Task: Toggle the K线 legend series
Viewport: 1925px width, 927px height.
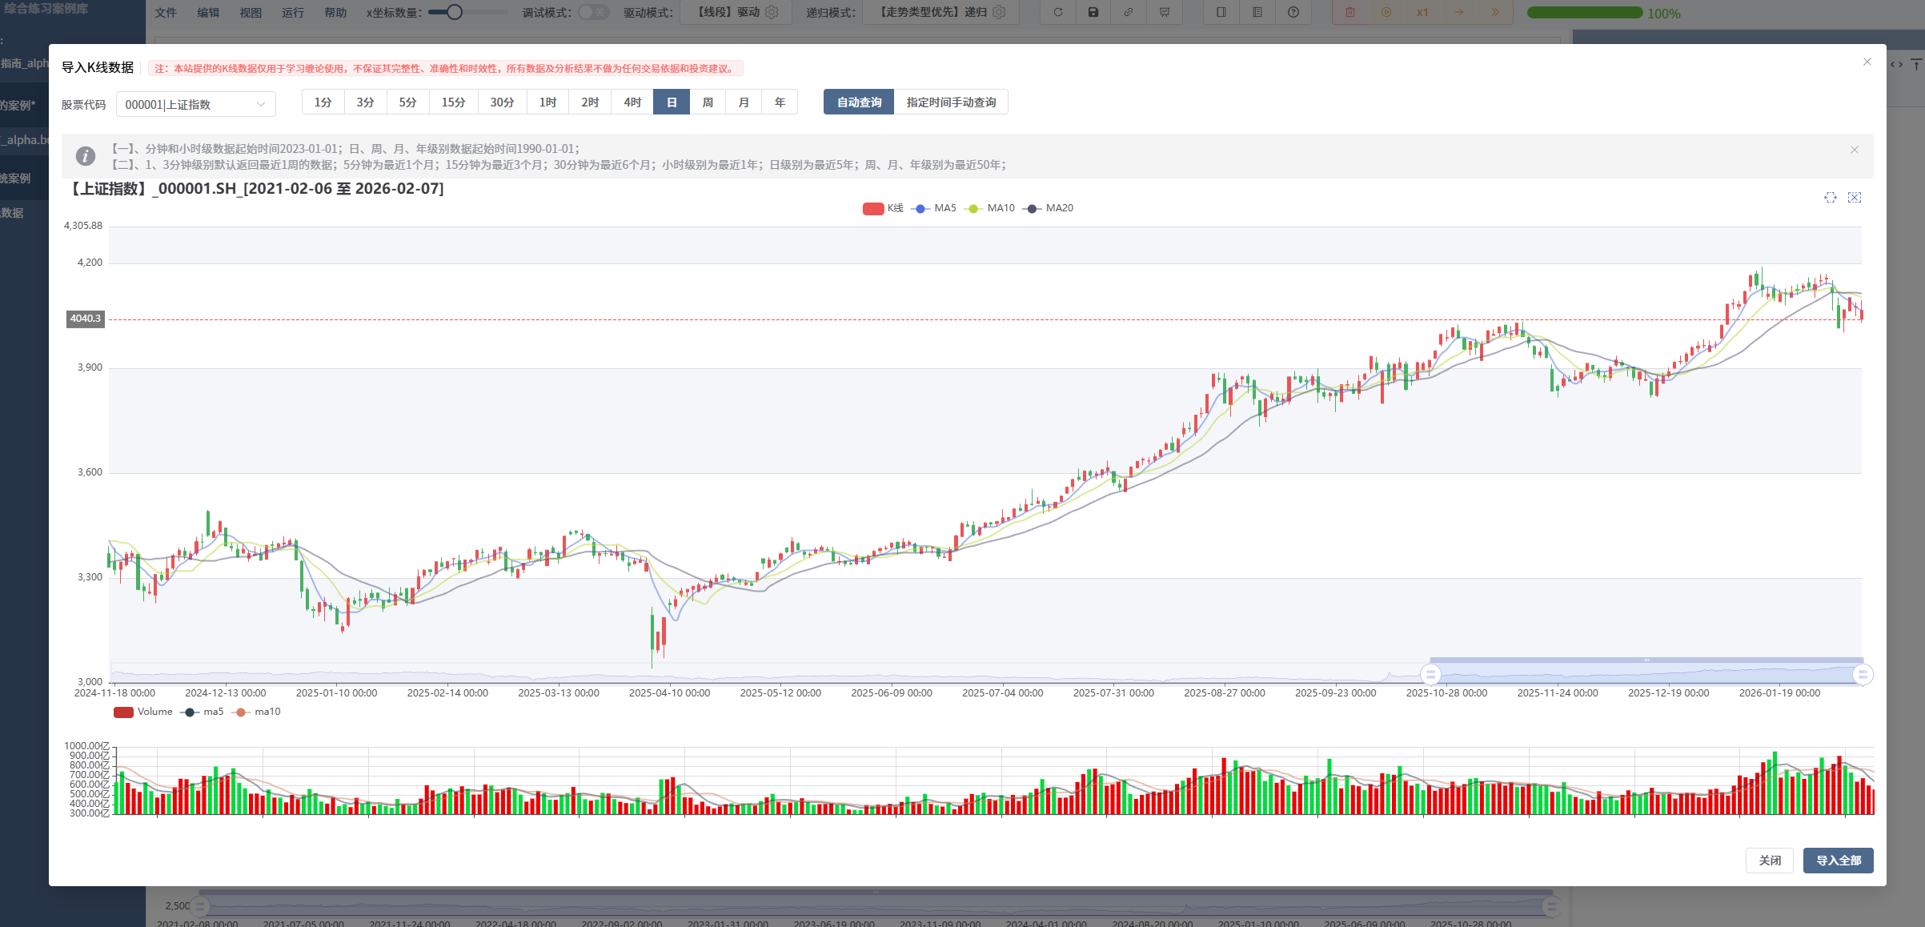Action: [x=882, y=208]
